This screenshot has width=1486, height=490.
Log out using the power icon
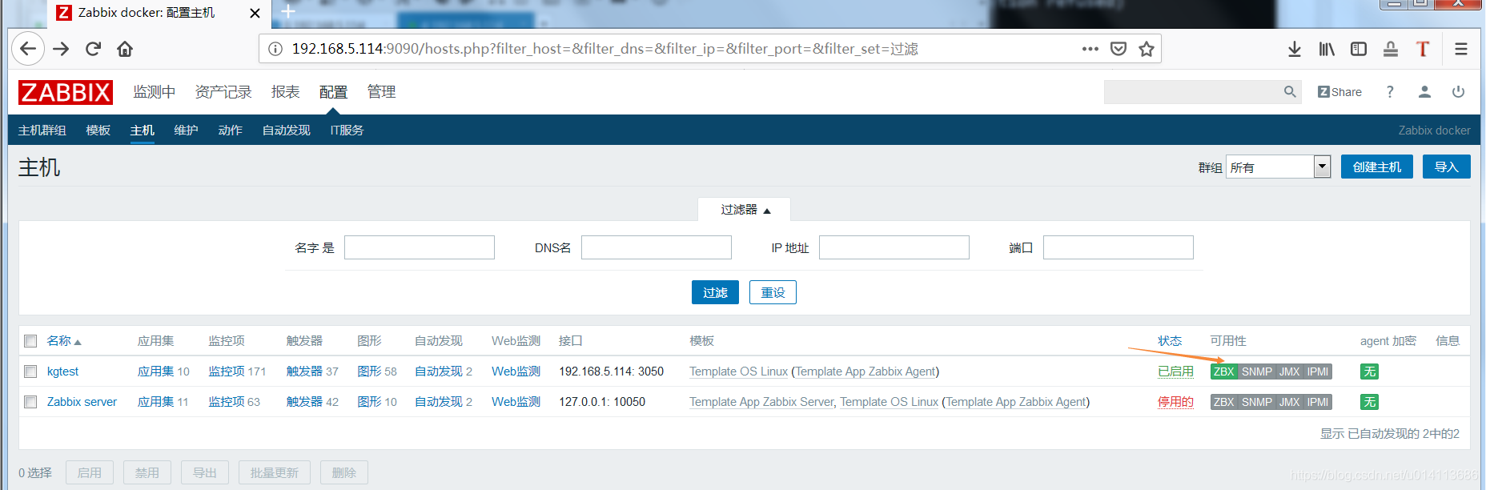point(1458,92)
